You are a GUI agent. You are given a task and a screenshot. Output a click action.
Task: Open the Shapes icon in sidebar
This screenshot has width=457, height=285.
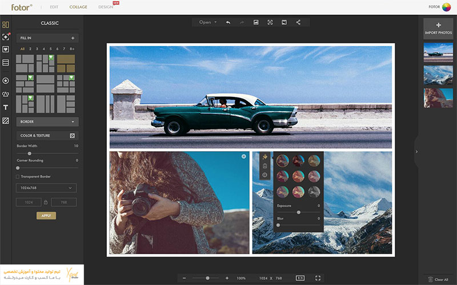point(6,94)
